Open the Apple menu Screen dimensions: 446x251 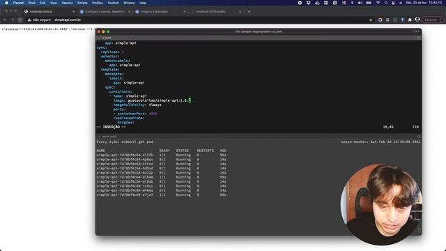coord(6,3)
